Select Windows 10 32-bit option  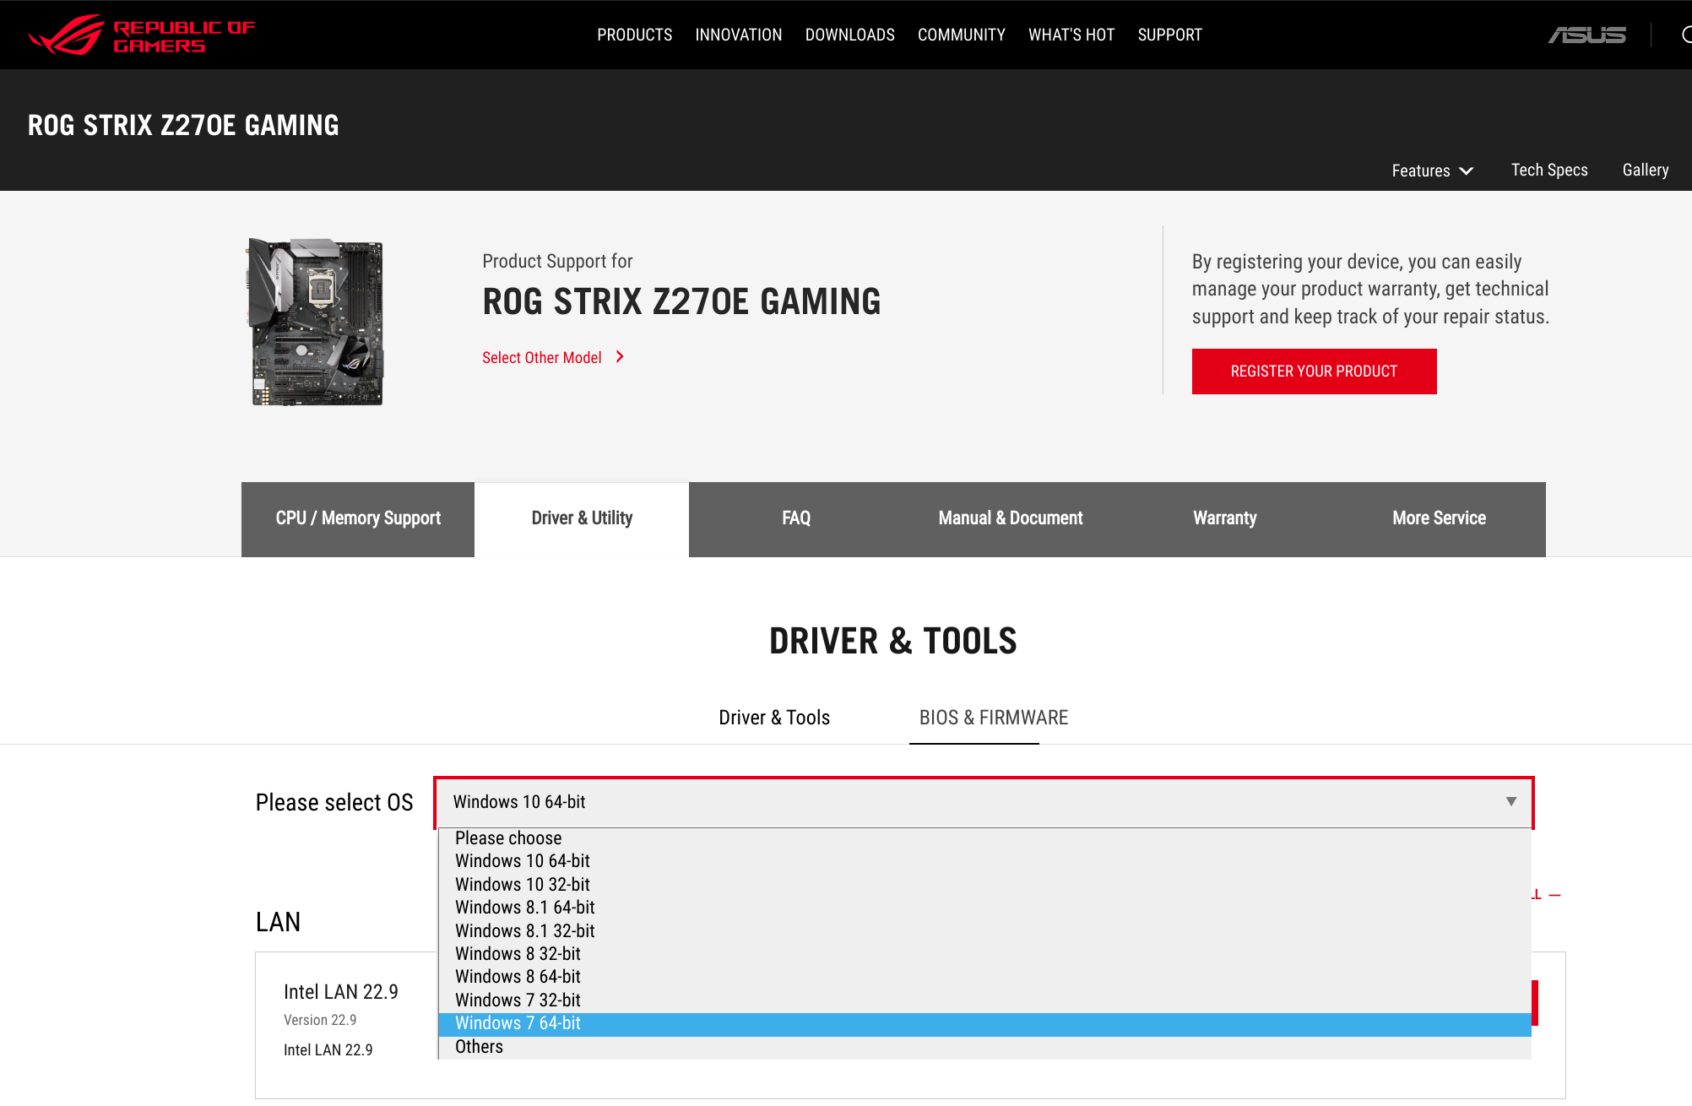pos(522,884)
